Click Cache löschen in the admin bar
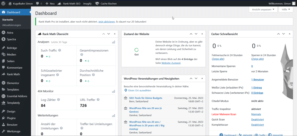 tap(106, 3)
